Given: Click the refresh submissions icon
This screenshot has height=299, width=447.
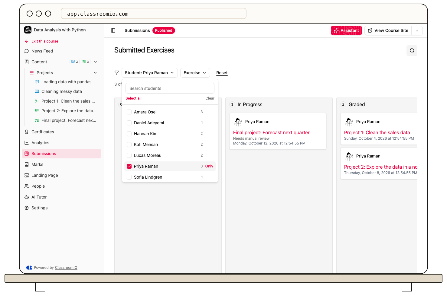Looking at the screenshot, I should 412,50.
